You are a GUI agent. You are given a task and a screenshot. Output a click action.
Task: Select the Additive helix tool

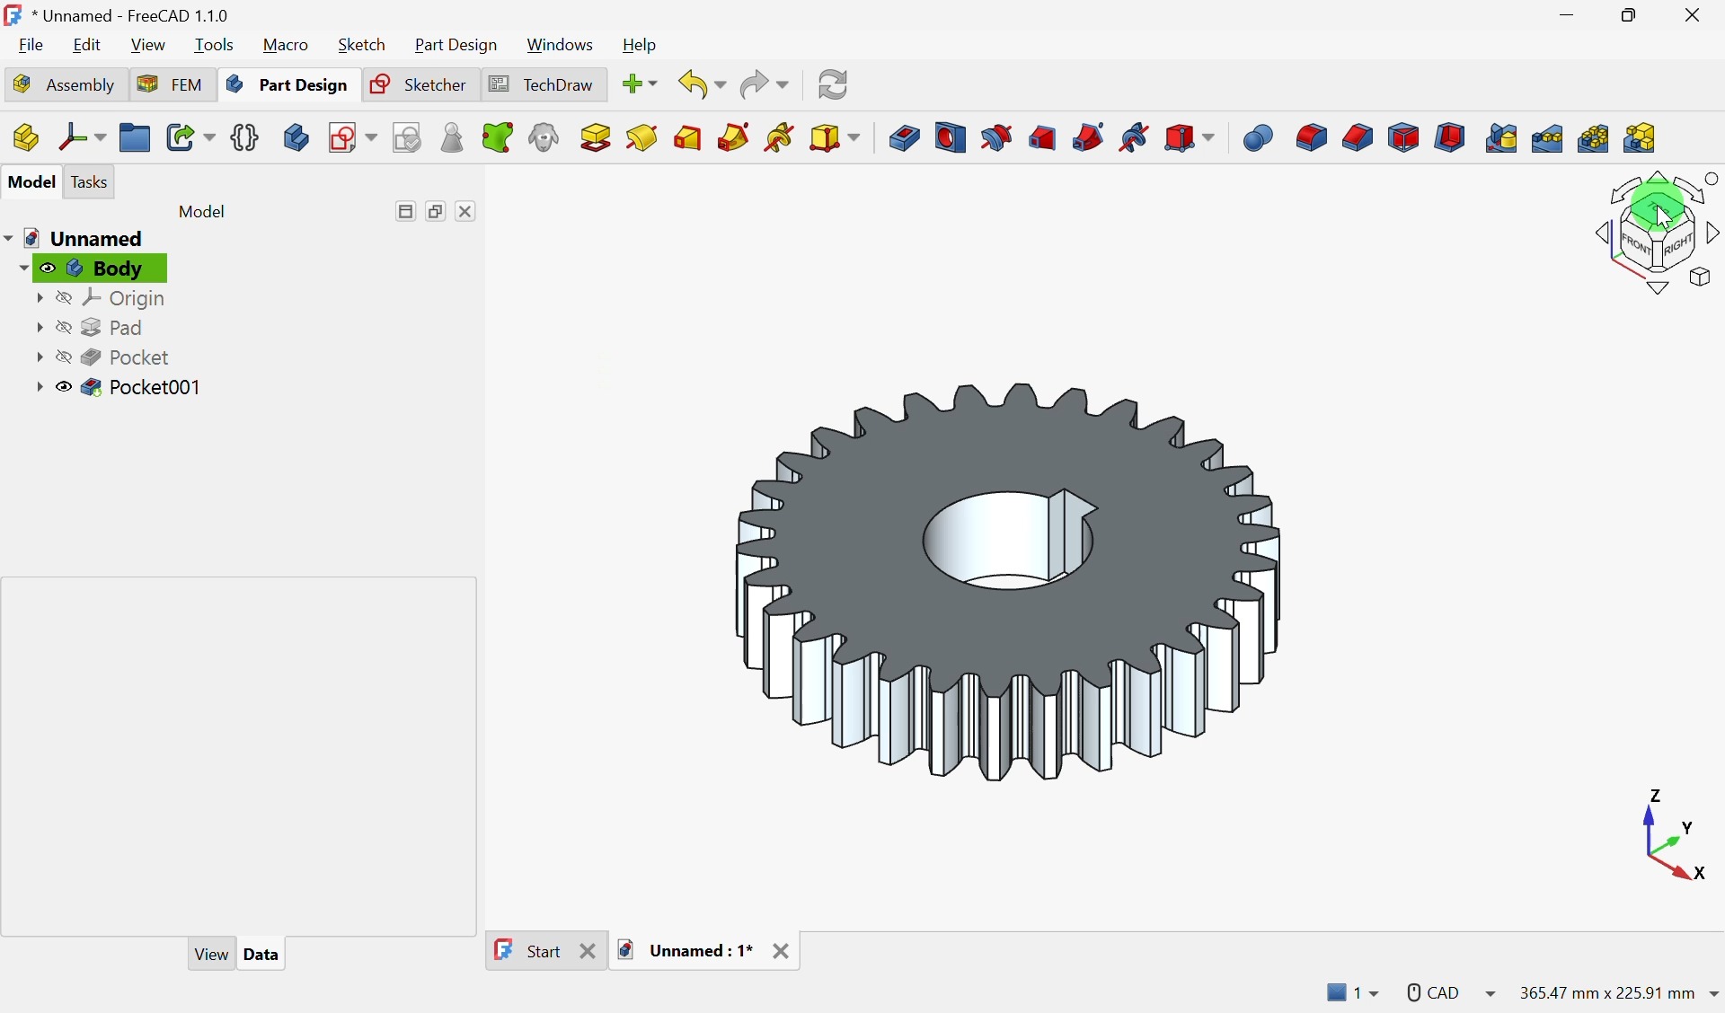pos(781,138)
